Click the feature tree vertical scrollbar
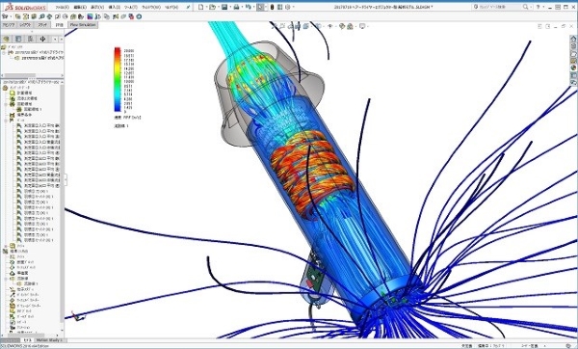 coord(62,206)
